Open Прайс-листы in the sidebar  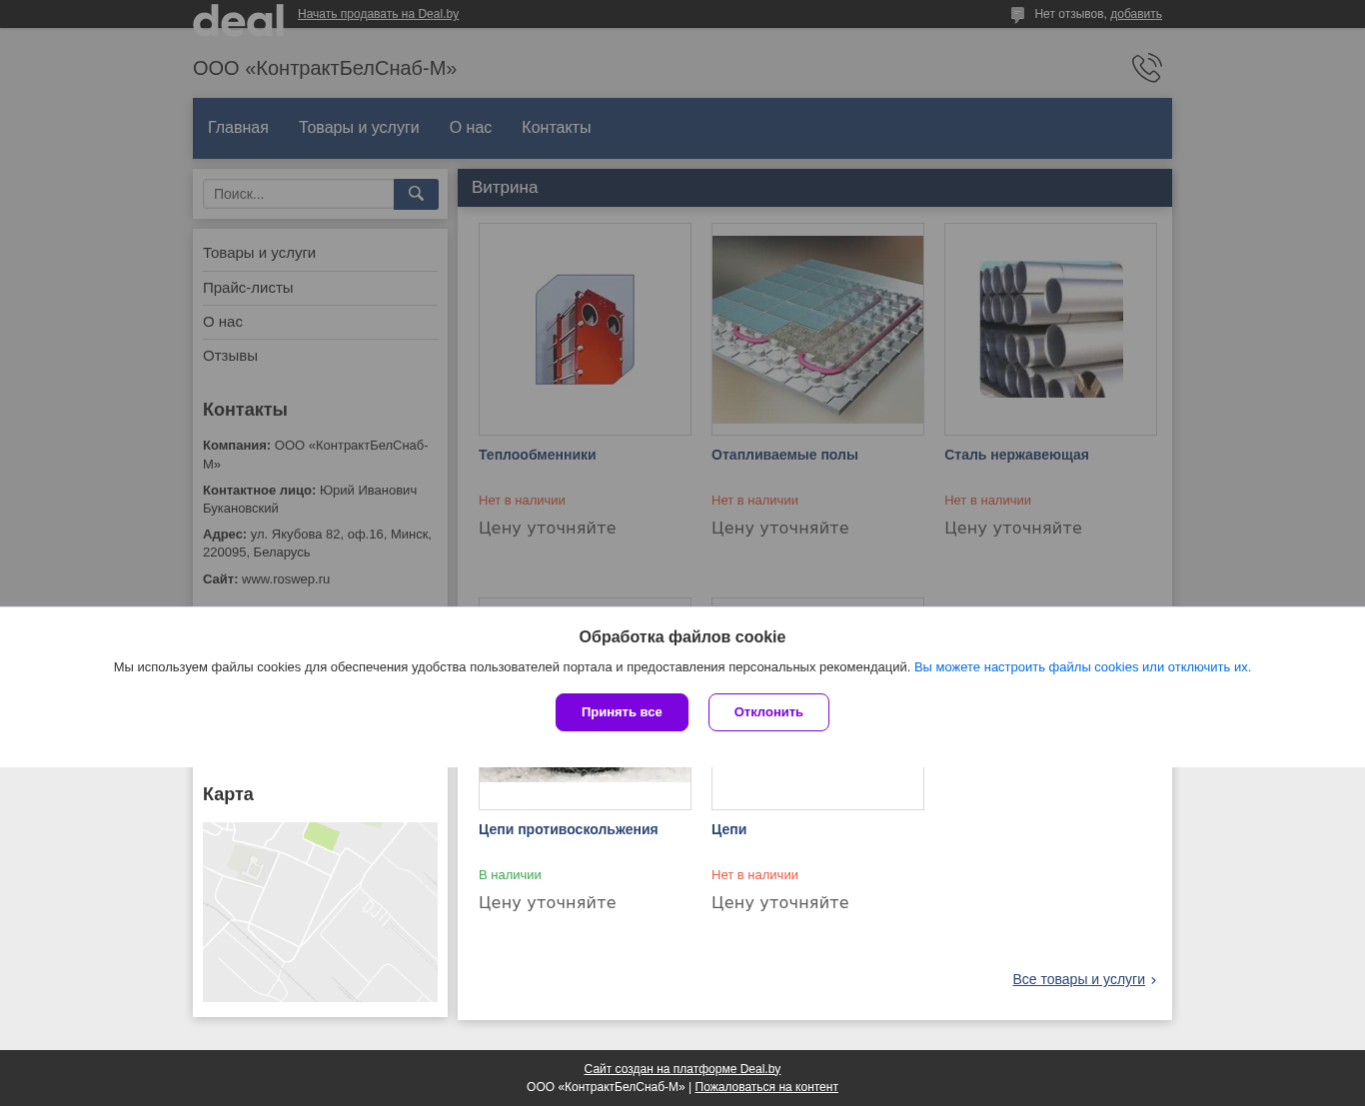[248, 288]
